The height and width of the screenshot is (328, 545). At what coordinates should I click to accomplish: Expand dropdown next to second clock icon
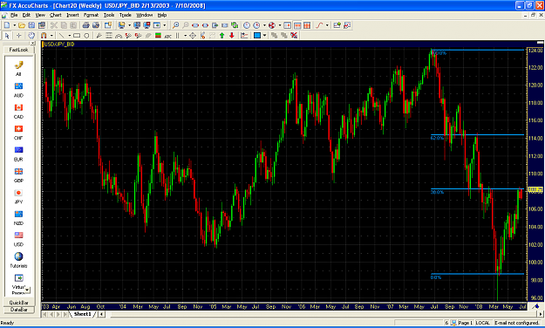coord(264,25)
